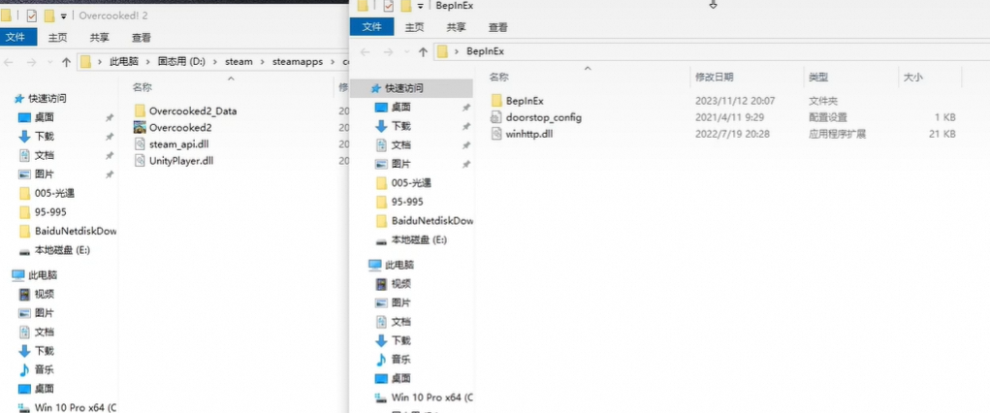Open 主页 tab in Overcooked! 2 window

[x=57, y=37]
